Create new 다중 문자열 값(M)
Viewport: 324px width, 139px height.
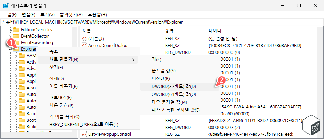(179, 102)
